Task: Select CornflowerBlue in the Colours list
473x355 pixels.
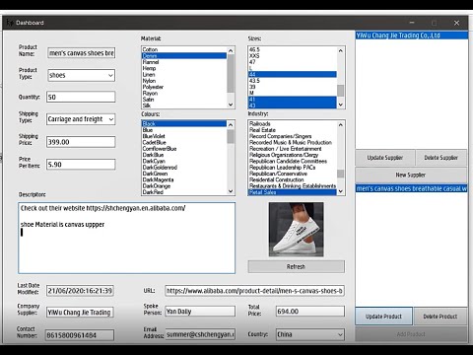Action: click(x=184, y=149)
